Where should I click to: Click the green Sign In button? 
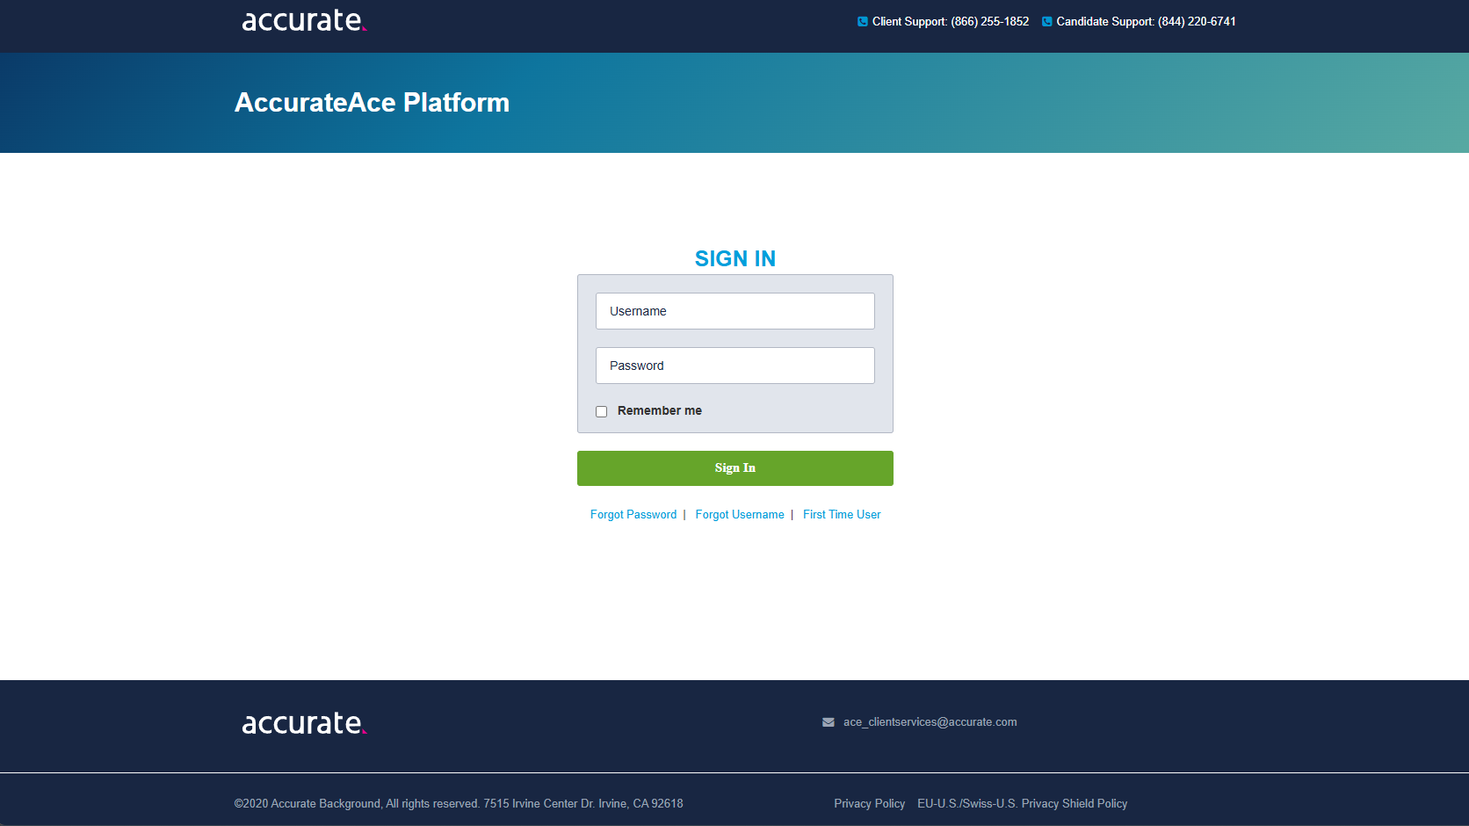[735, 468]
